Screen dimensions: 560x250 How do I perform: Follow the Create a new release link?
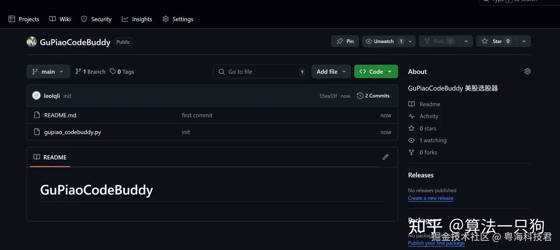click(430, 198)
